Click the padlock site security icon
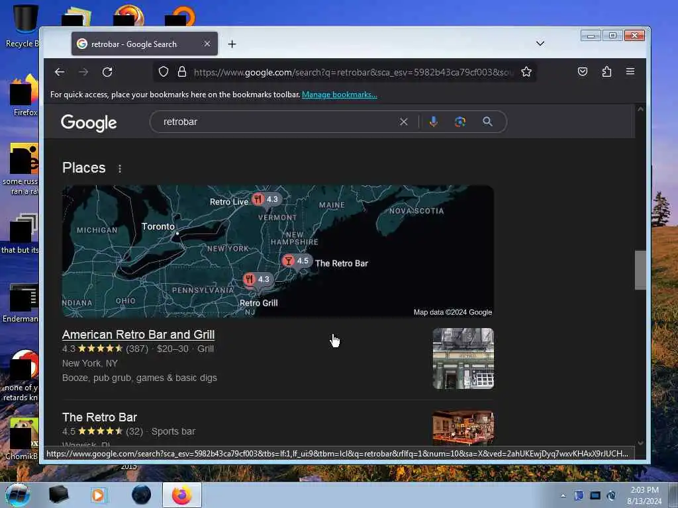This screenshot has height=508, width=678. 182,71
